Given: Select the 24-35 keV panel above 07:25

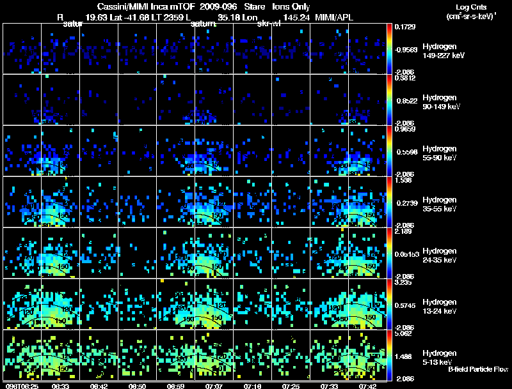Looking at the screenshot, I should point(291,253).
